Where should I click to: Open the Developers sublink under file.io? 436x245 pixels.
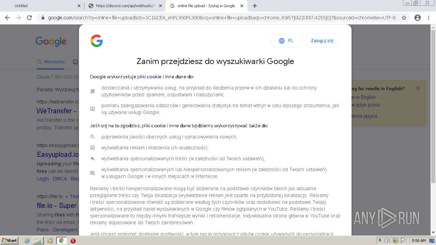[65, 230]
